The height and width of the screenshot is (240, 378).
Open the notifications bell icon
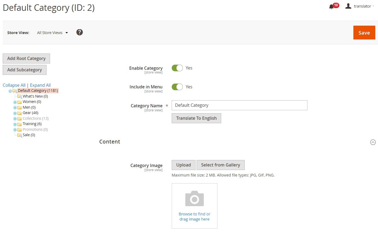(331, 7)
